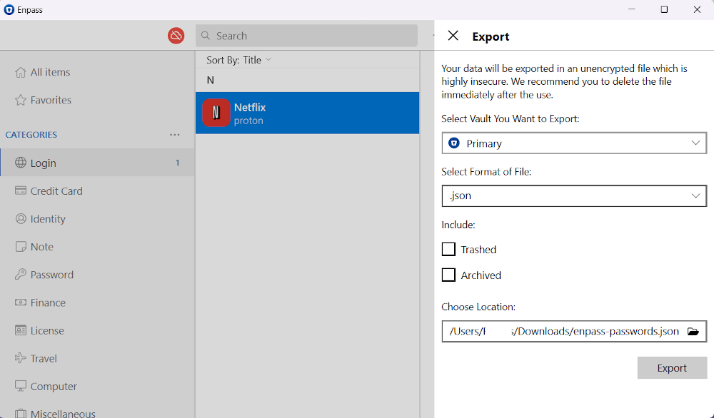
Task: Open the CATEGORIES options ellipsis menu
Action: point(174,135)
